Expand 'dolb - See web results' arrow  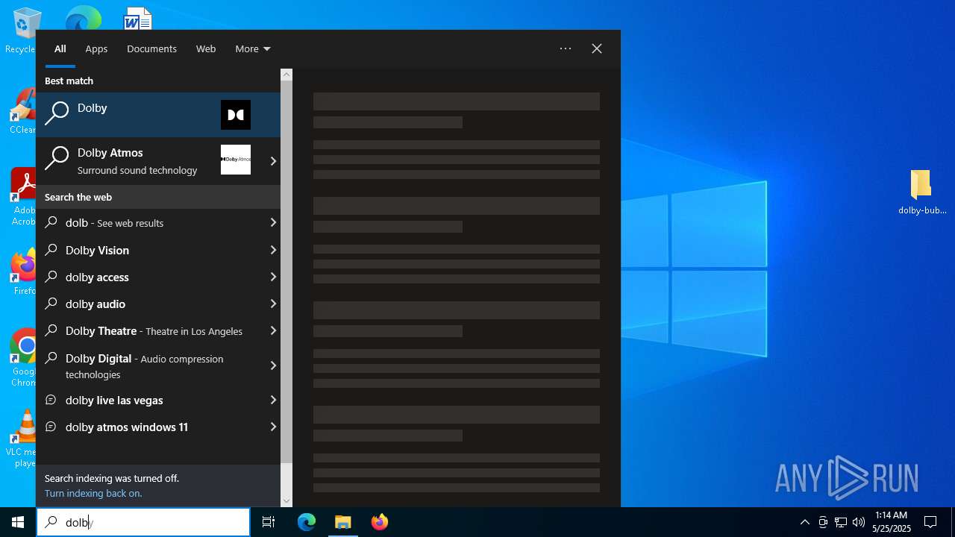273,222
